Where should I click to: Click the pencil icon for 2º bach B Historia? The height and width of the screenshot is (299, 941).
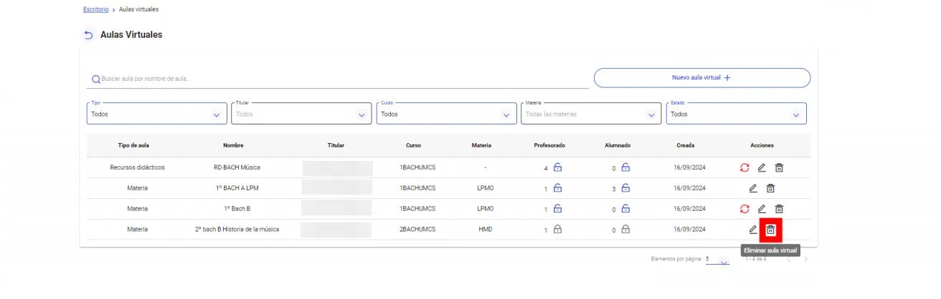pos(752,230)
